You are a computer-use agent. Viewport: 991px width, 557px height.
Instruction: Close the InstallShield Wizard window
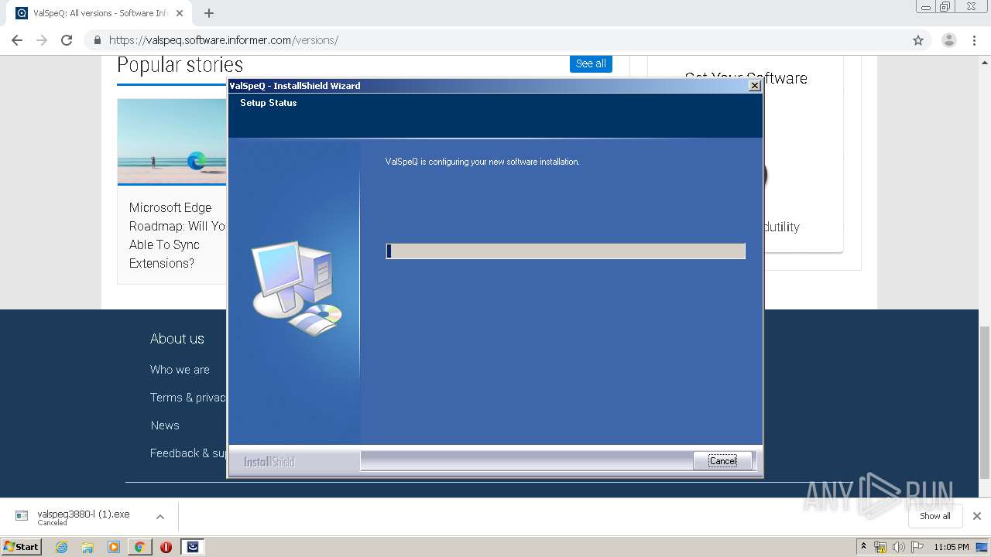pyautogui.click(x=754, y=86)
